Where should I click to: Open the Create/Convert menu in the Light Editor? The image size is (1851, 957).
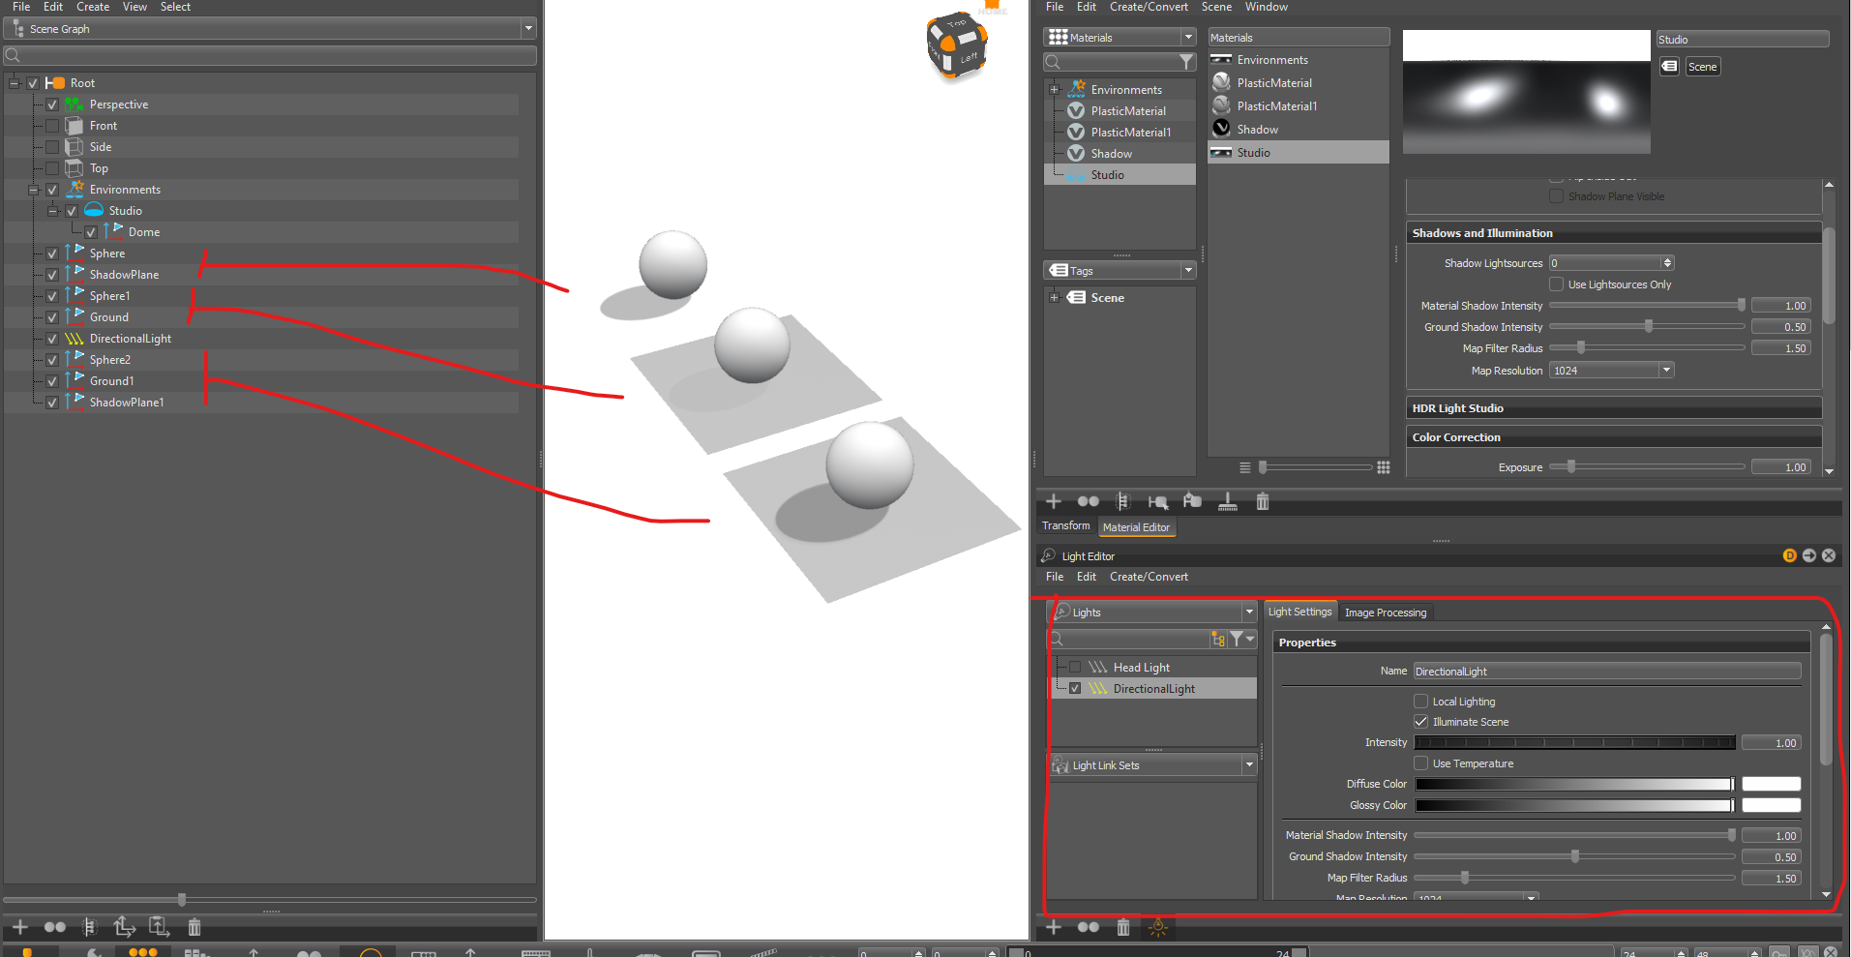(x=1149, y=576)
